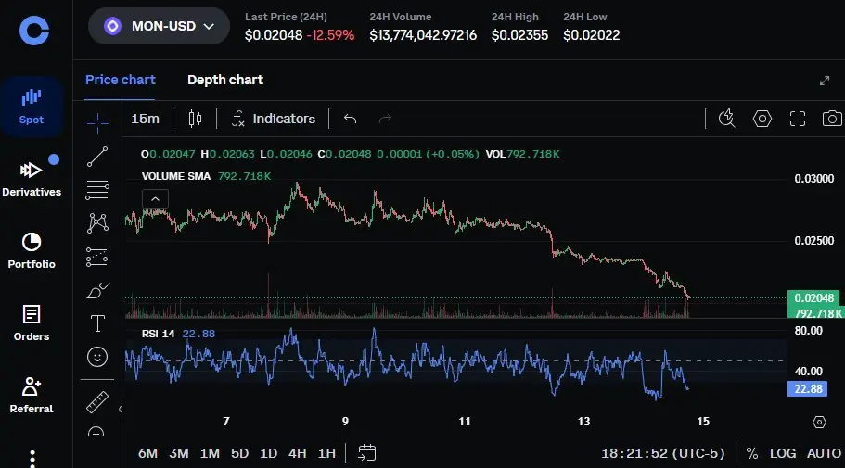Take a chart snapshot with camera icon
This screenshot has height=468, width=845.
coord(832,119)
